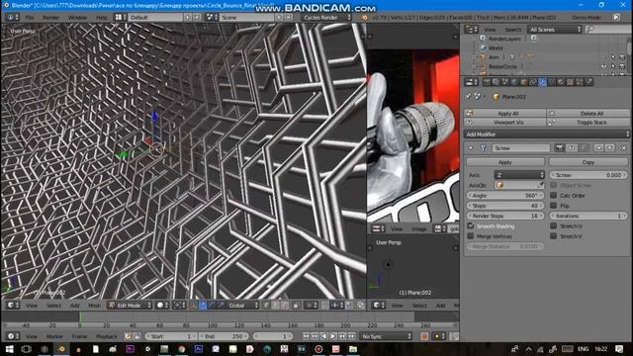Toggle Arm selectability cursor icon in outliner

pos(613,57)
